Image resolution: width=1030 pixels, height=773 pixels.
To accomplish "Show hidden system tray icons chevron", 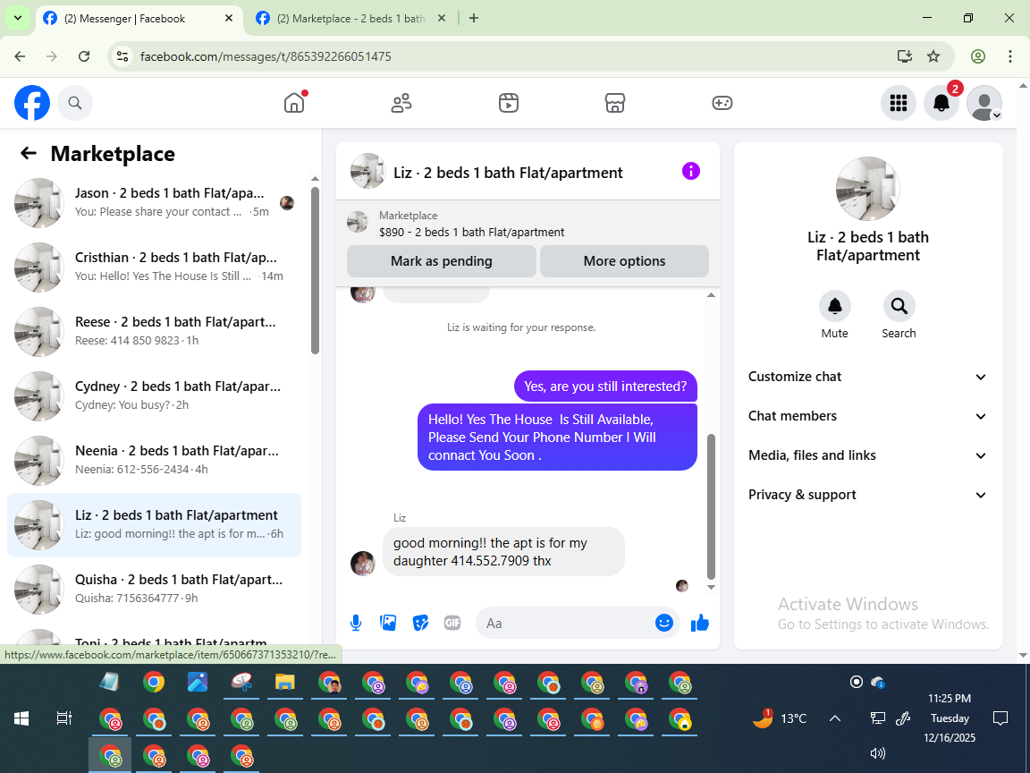I will tap(835, 718).
